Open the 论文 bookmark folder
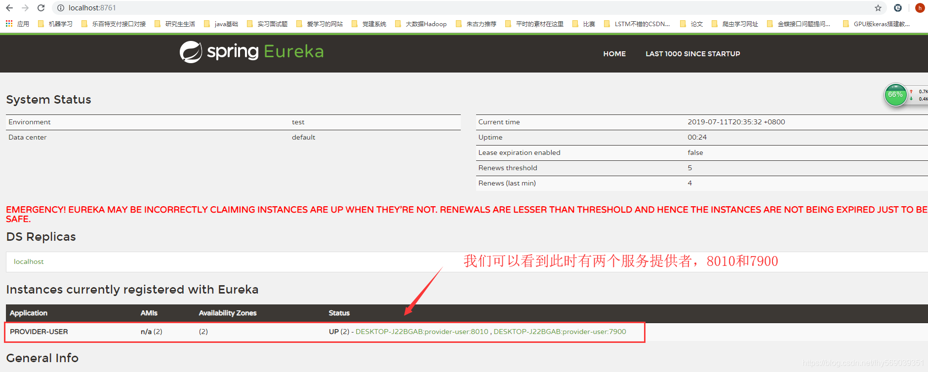928x372 pixels. pyautogui.click(x=691, y=24)
